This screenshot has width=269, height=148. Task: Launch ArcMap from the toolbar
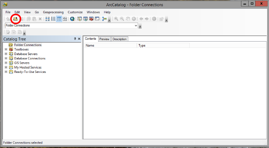pyautogui.click(x=72, y=19)
